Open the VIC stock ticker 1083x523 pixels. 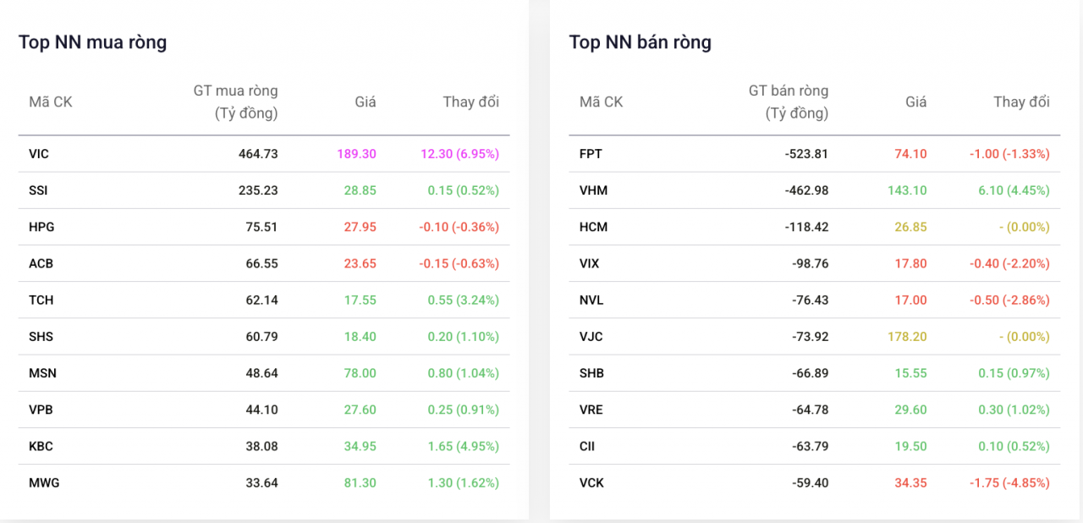tap(39, 154)
